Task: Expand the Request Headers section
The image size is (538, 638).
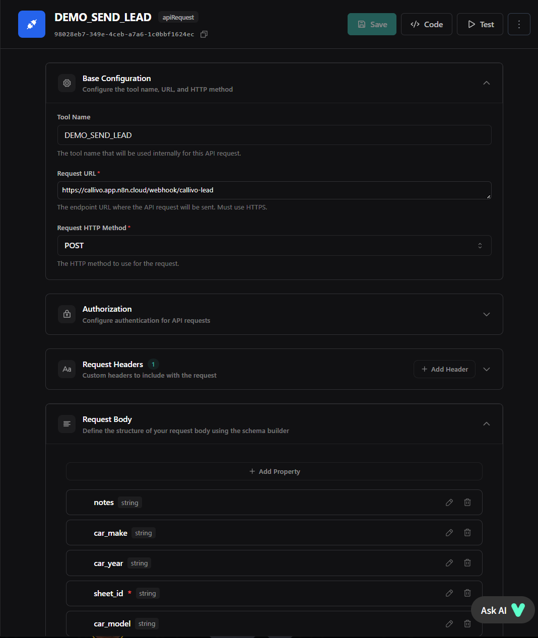Action: point(486,369)
